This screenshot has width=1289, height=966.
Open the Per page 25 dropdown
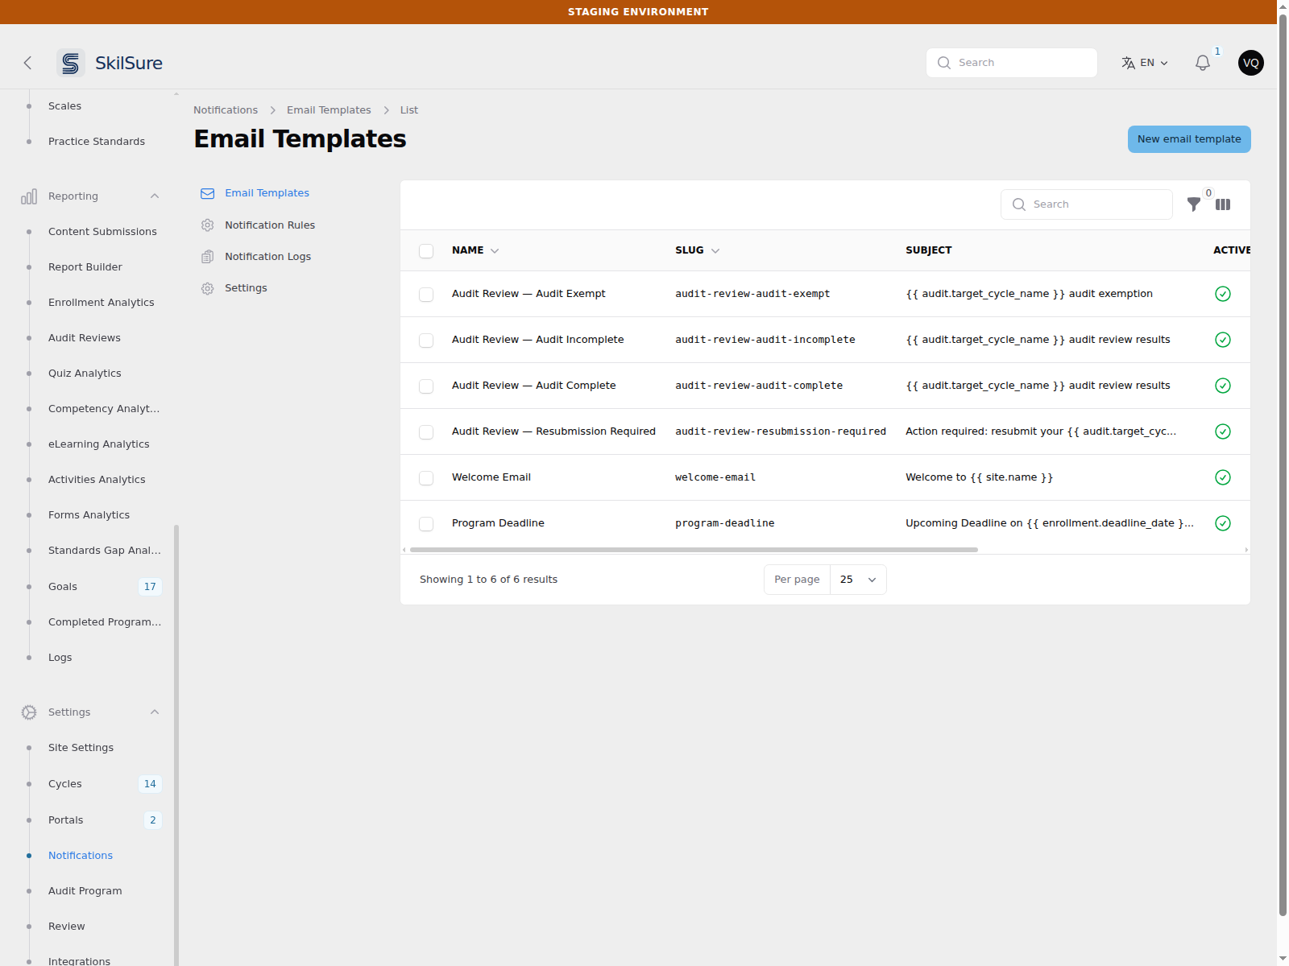[858, 580]
